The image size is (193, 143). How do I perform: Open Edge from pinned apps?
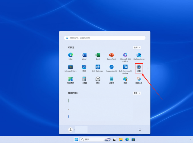tap(71, 56)
